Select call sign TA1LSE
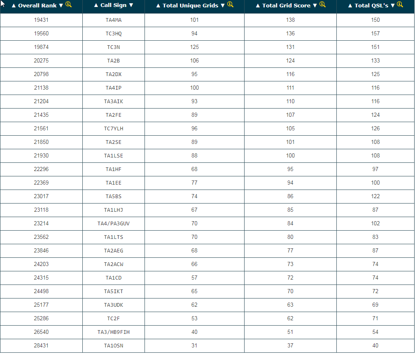Screen dimensions: 415x354 tap(114, 156)
